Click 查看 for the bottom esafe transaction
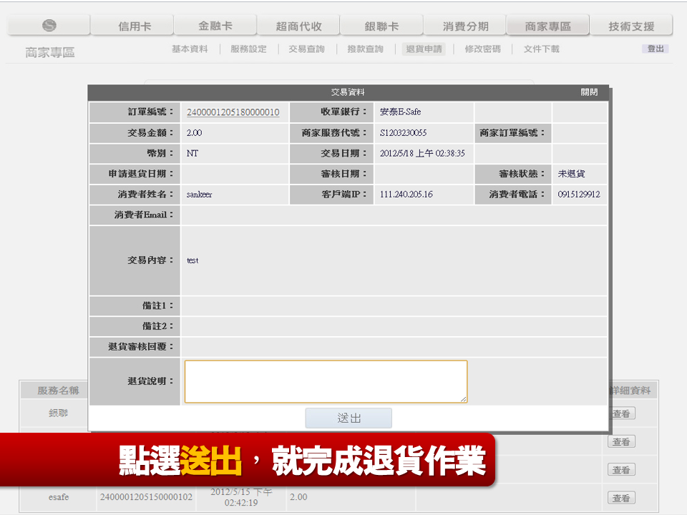 [x=622, y=497]
